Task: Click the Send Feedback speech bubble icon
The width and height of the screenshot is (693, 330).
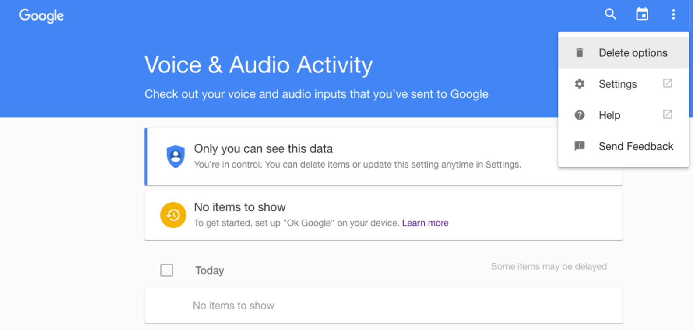Action: pyautogui.click(x=580, y=146)
